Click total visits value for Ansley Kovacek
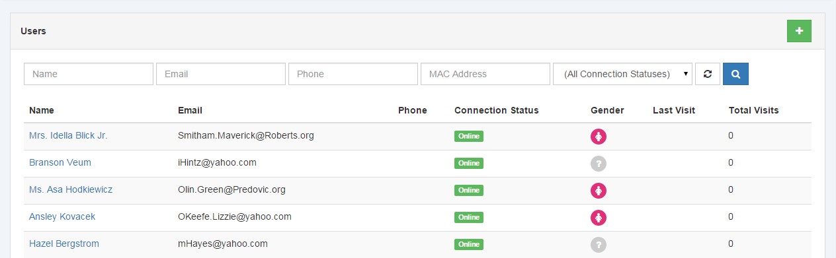Image resolution: width=836 pixels, height=258 pixels. pos(731,216)
